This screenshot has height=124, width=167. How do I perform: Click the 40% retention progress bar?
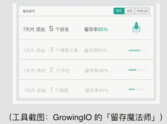(137, 89)
